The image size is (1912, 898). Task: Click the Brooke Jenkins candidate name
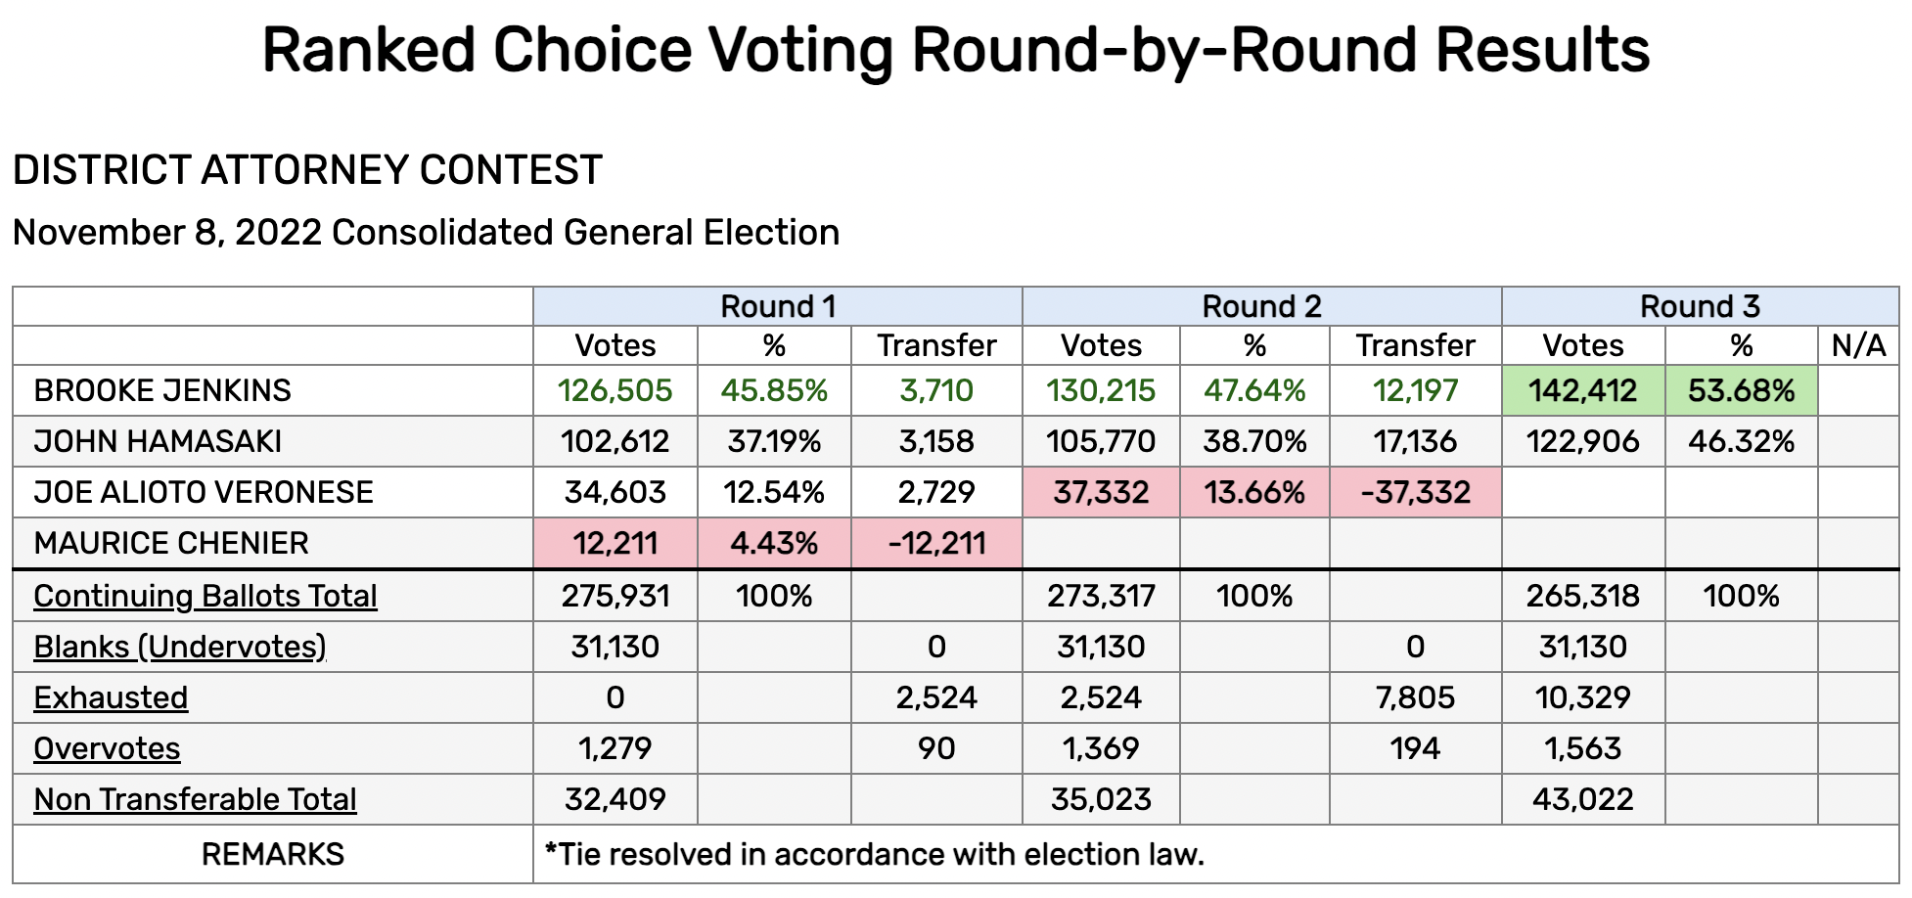162,390
